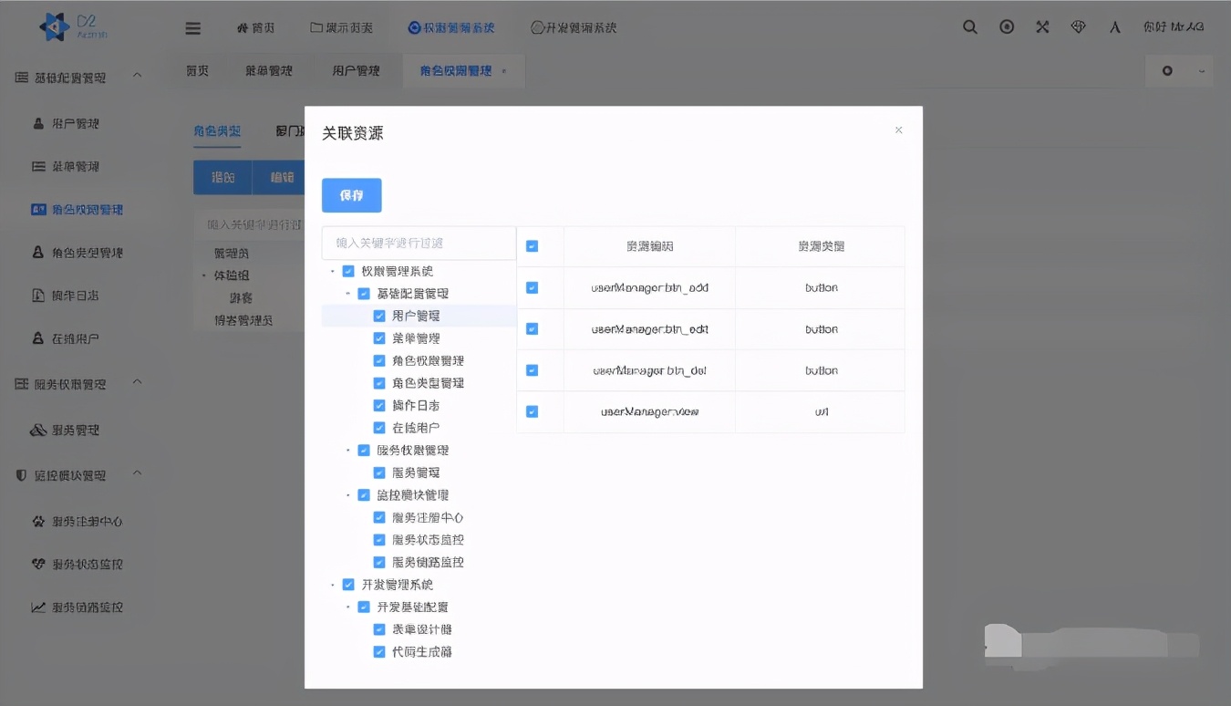Screen dimensions: 1231x706
Task: Click the 保存 button in the dialog
Action: click(351, 195)
